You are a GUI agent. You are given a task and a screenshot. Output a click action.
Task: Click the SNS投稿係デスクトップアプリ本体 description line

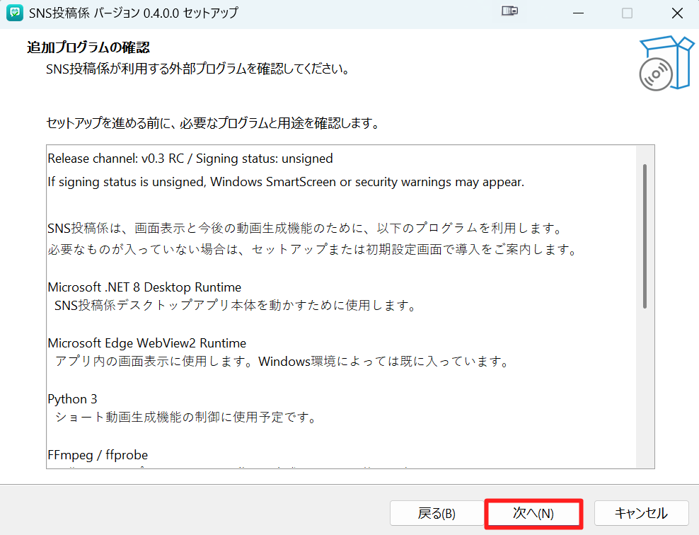[235, 306]
